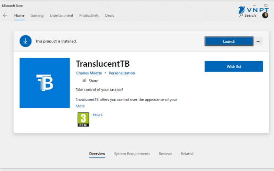Open the Personalization category link
274x171 pixels.
(x=122, y=73)
